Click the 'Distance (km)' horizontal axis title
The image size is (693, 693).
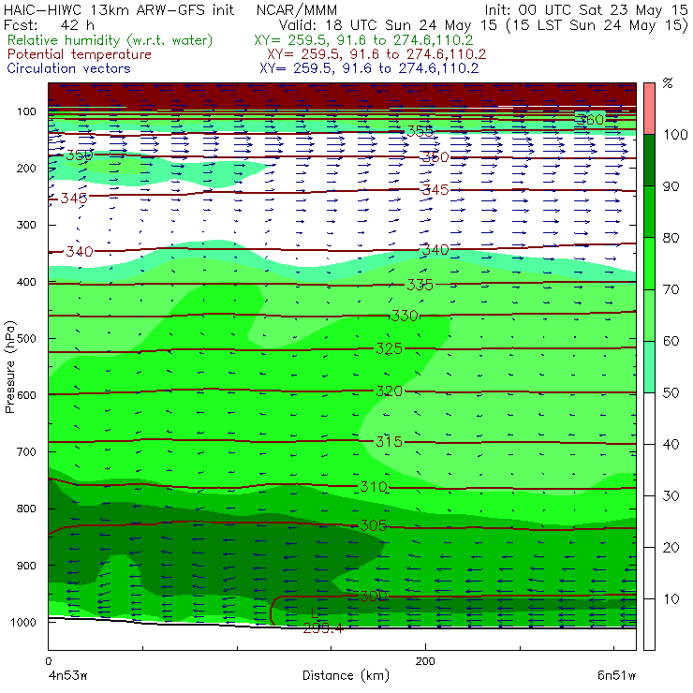[346, 675]
